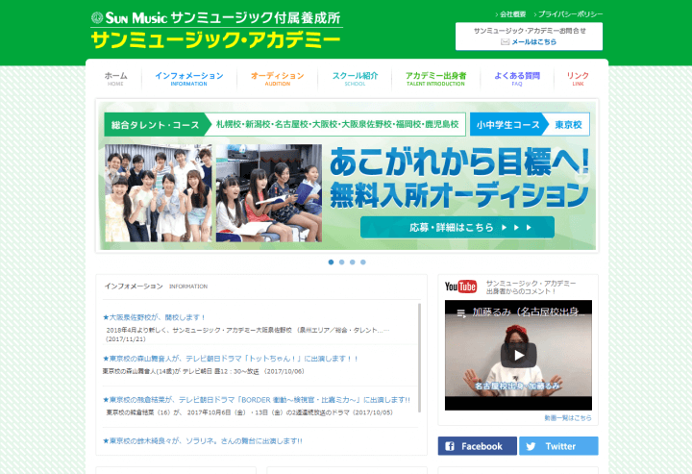Select the second slider pagination dot
The width and height of the screenshot is (692, 474).
pyautogui.click(x=341, y=262)
